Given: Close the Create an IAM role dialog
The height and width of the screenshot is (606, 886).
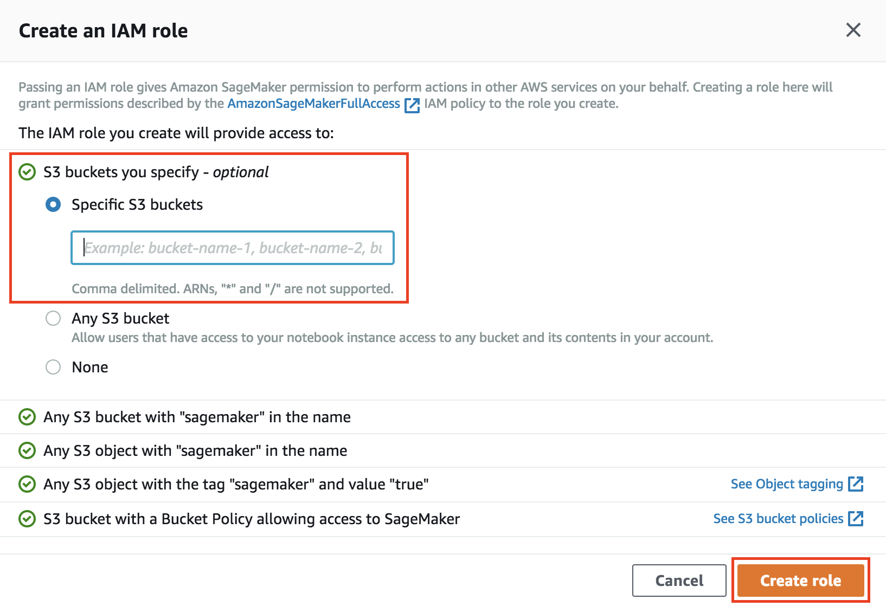Looking at the screenshot, I should [x=853, y=30].
